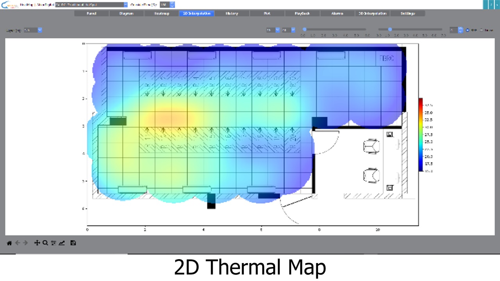Open the Playback tab
500x281 pixels.
pyautogui.click(x=302, y=13)
